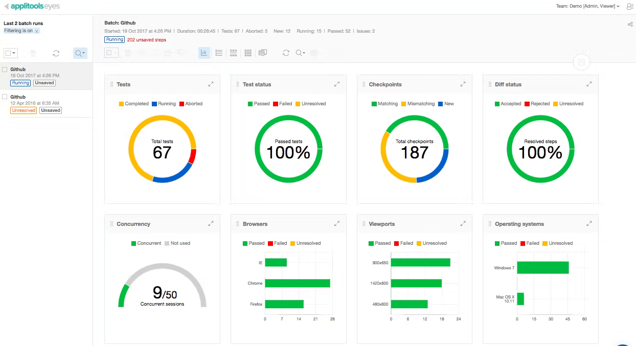Image resolution: width=636 pixels, height=346 pixels.
Task: Expand the Checkpoints widget to full size
Action: 463,84
